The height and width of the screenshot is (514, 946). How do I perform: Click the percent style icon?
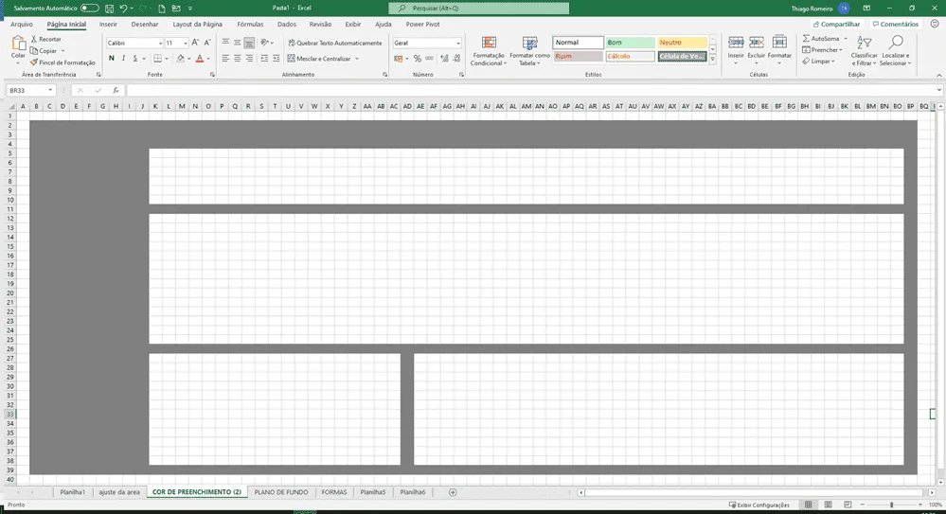pyautogui.click(x=417, y=59)
